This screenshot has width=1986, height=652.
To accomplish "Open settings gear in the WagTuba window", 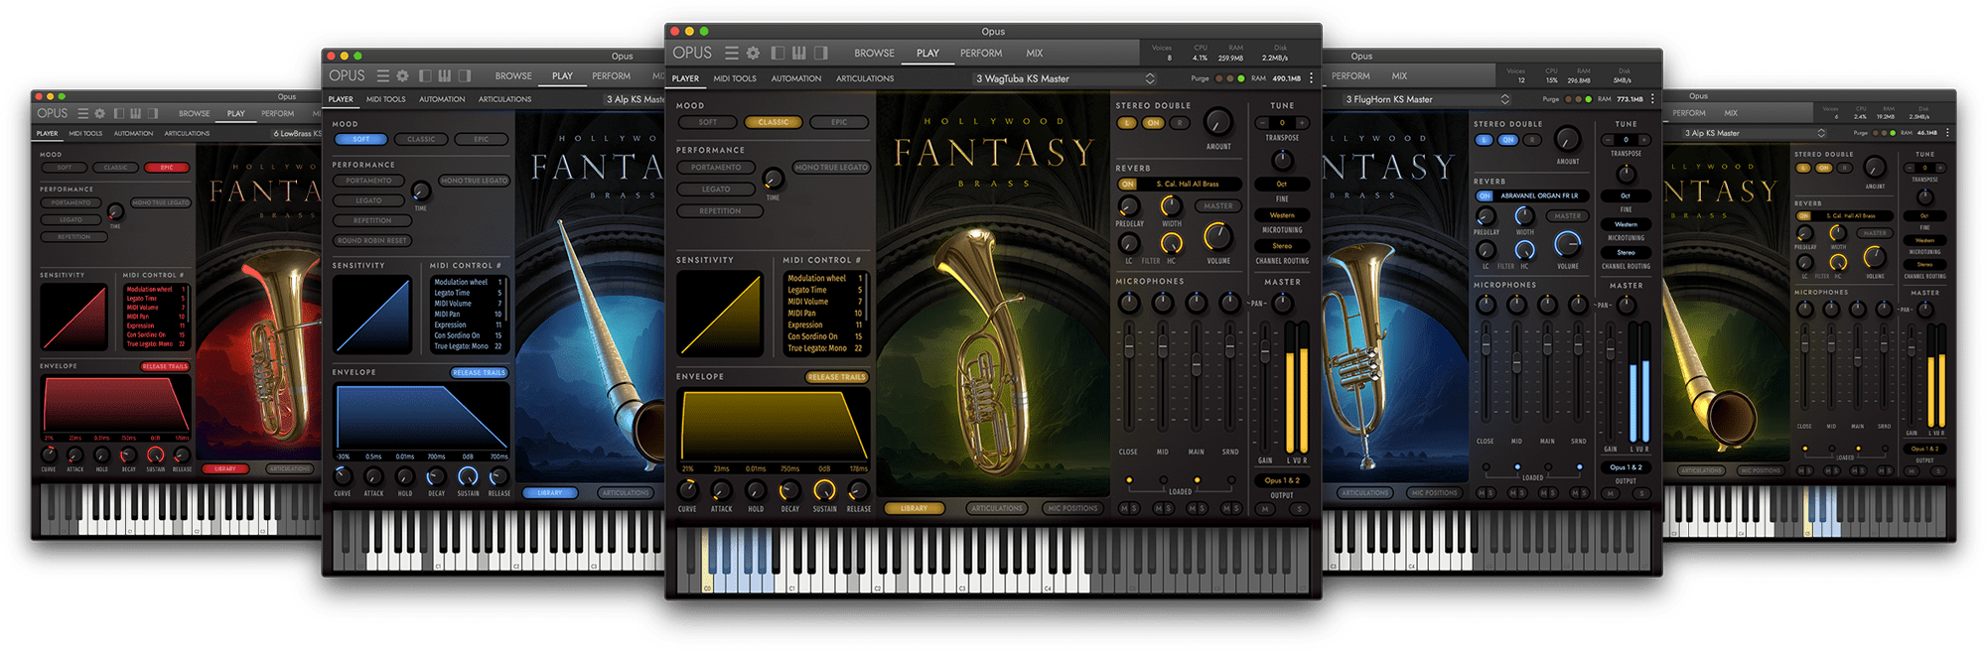I will [754, 53].
